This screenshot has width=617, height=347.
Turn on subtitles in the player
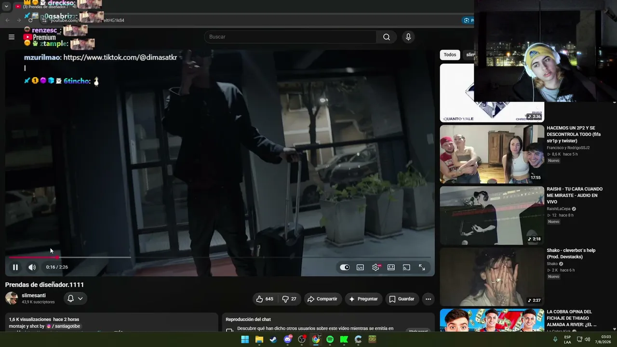click(360, 267)
